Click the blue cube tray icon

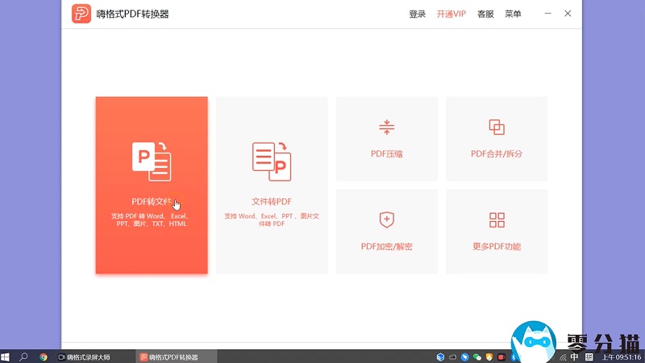pyautogui.click(x=440, y=357)
